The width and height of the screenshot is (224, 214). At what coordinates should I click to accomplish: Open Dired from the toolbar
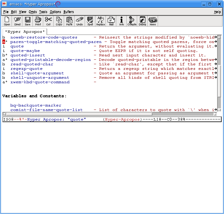click(17, 21)
